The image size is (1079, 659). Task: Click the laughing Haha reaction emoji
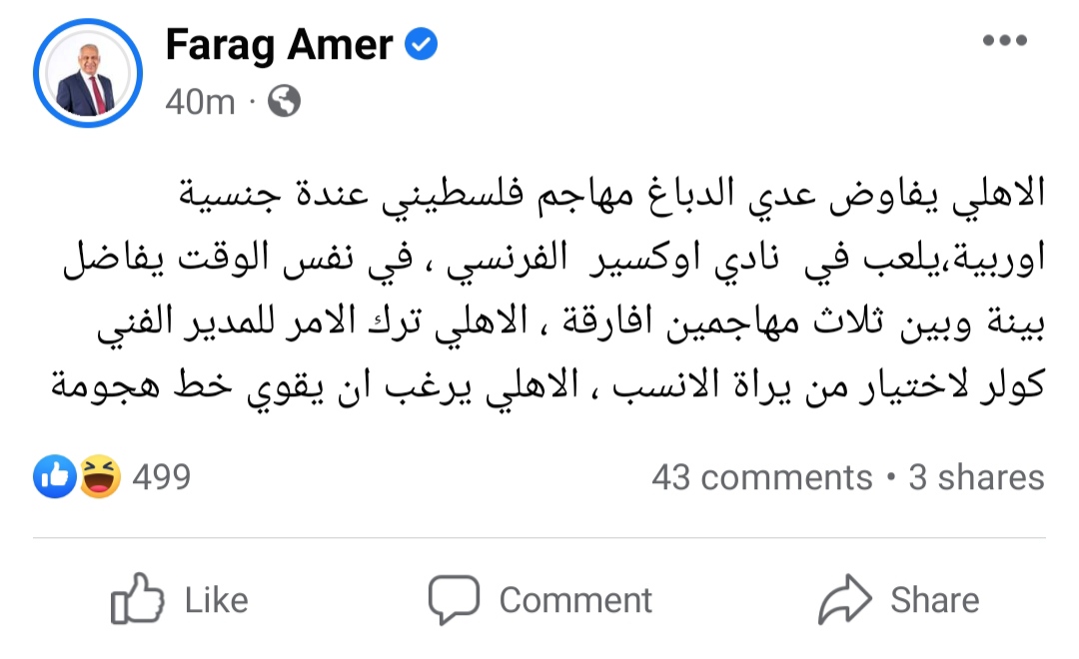click(x=101, y=476)
